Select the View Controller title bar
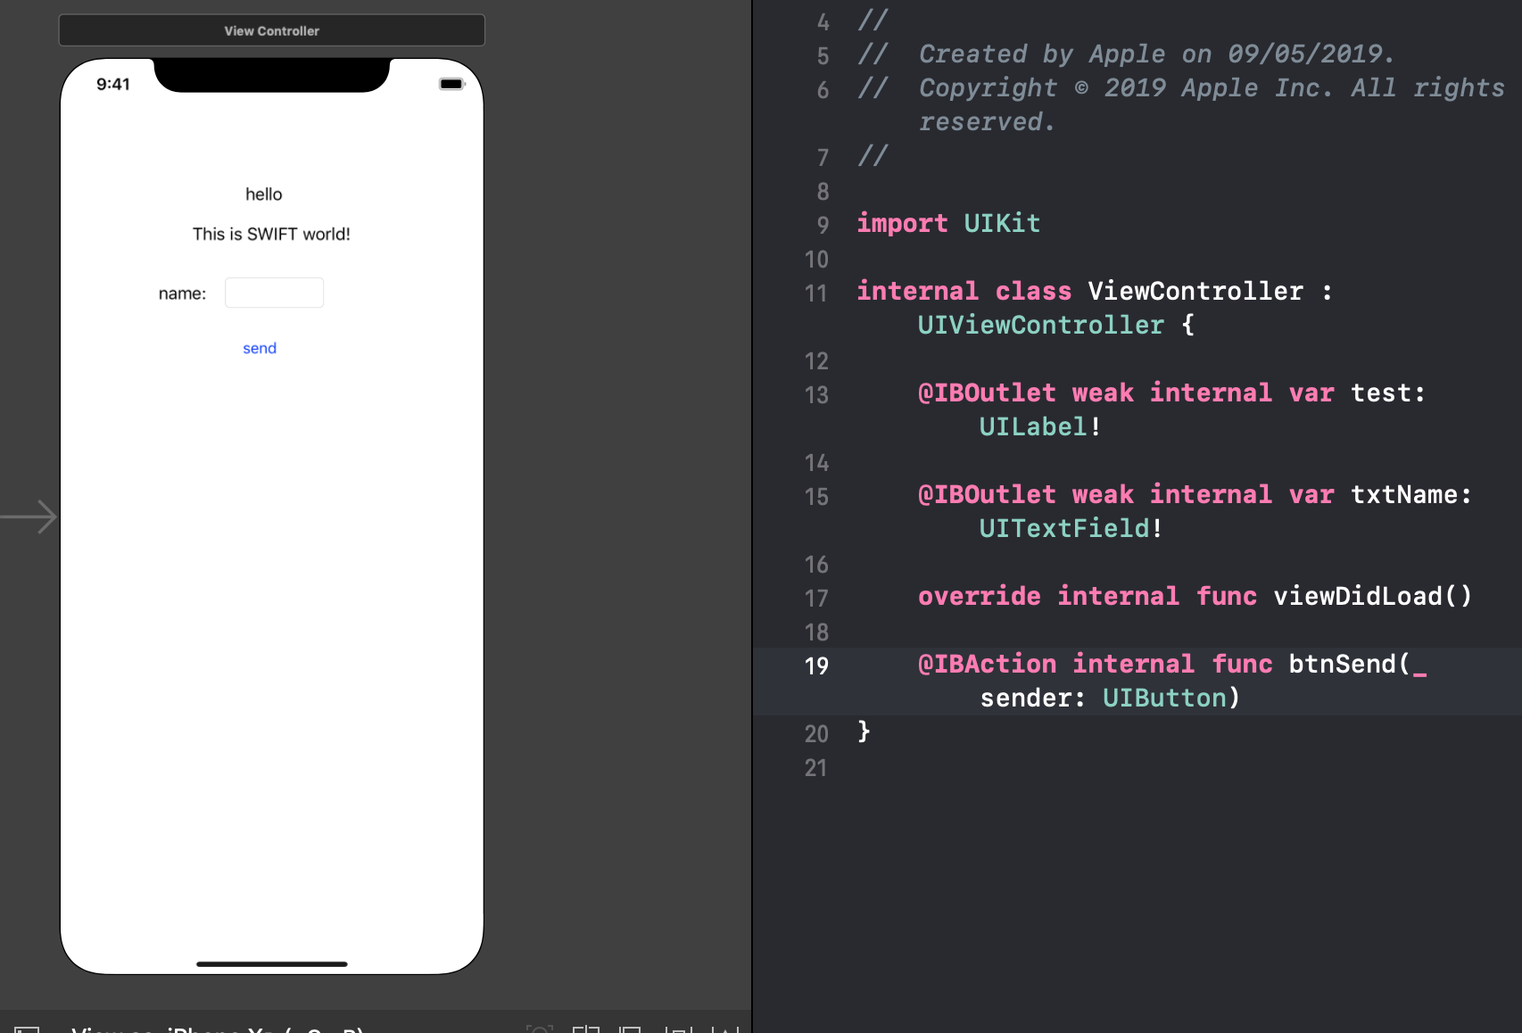Viewport: 1522px width, 1033px height. pos(271,30)
